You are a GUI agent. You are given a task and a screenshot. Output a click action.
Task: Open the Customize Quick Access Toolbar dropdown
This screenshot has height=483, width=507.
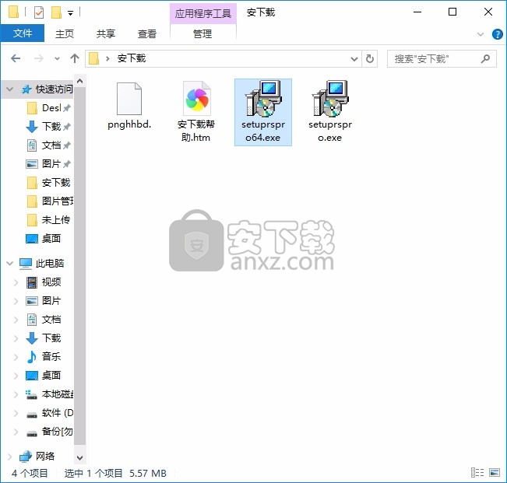pyautogui.click(x=70, y=13)
